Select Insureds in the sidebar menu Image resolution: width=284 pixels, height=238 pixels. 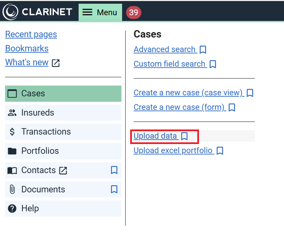[x=37, y=113]
